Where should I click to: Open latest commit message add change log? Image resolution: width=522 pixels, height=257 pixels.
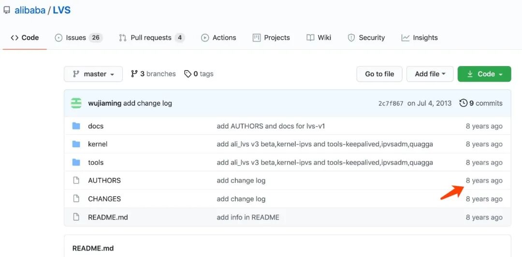click(147, 103)
